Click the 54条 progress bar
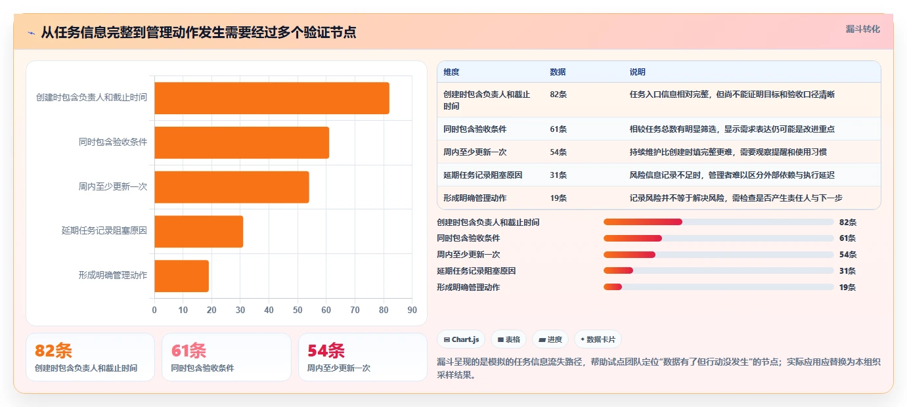 (x=719, y=255)
